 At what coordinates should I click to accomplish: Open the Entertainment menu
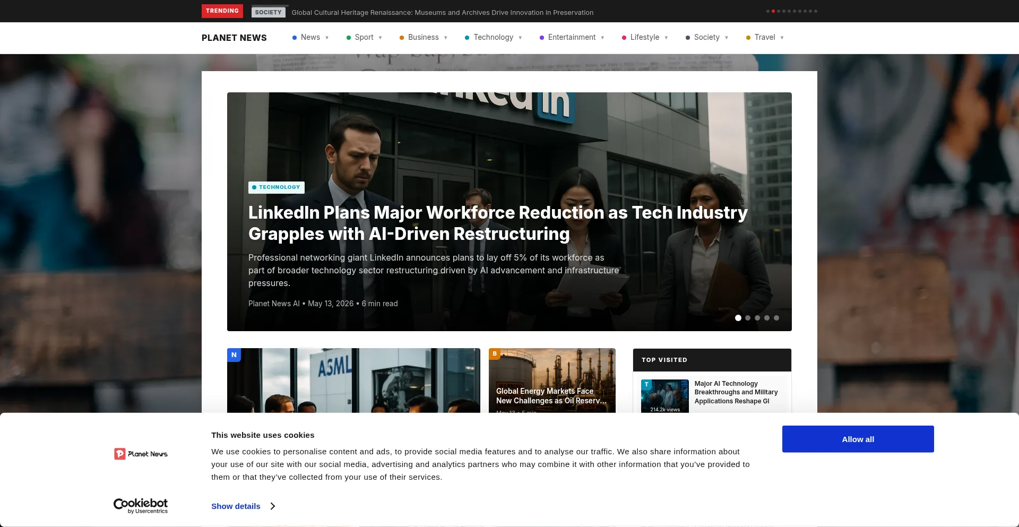(572, 38)
